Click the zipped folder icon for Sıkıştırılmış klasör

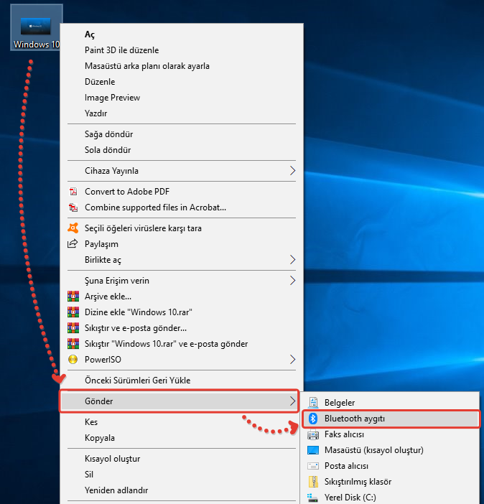point(312,482)
